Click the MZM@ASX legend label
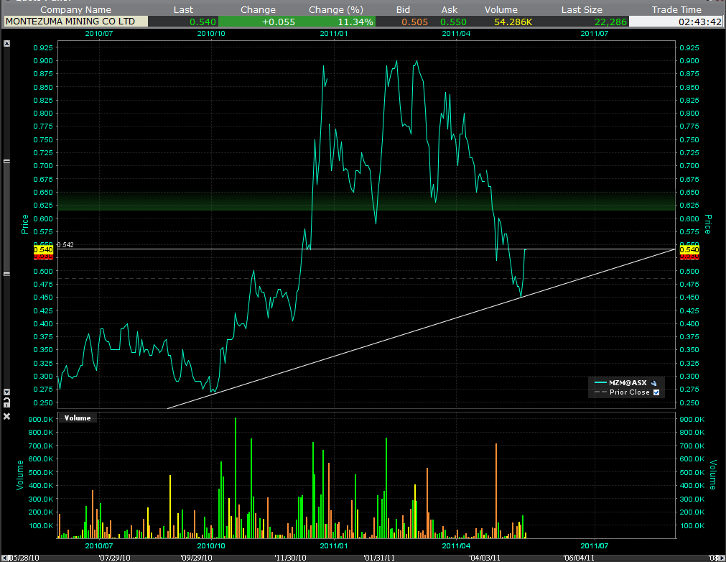726x562 pixels. (628, 383)
